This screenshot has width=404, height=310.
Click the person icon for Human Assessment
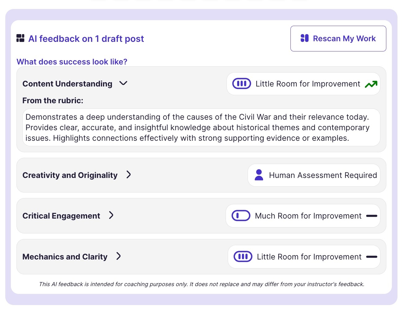(259, 175)
